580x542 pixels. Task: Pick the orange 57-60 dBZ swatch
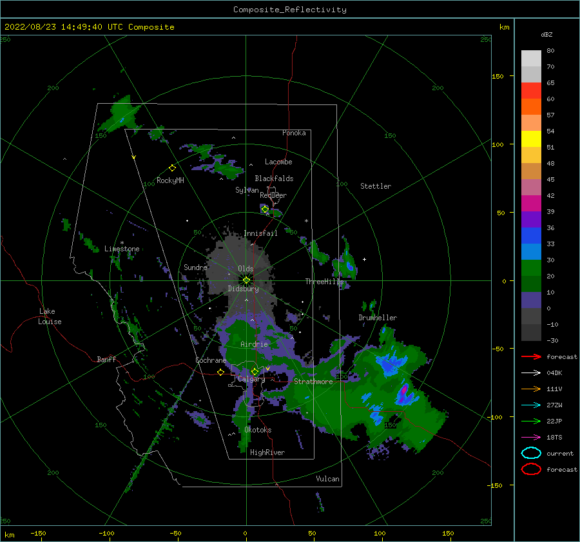[x=531, y=107]
